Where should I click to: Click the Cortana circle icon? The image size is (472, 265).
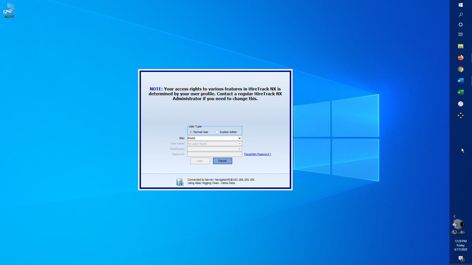pyautogui.click(x=461, y=24)
